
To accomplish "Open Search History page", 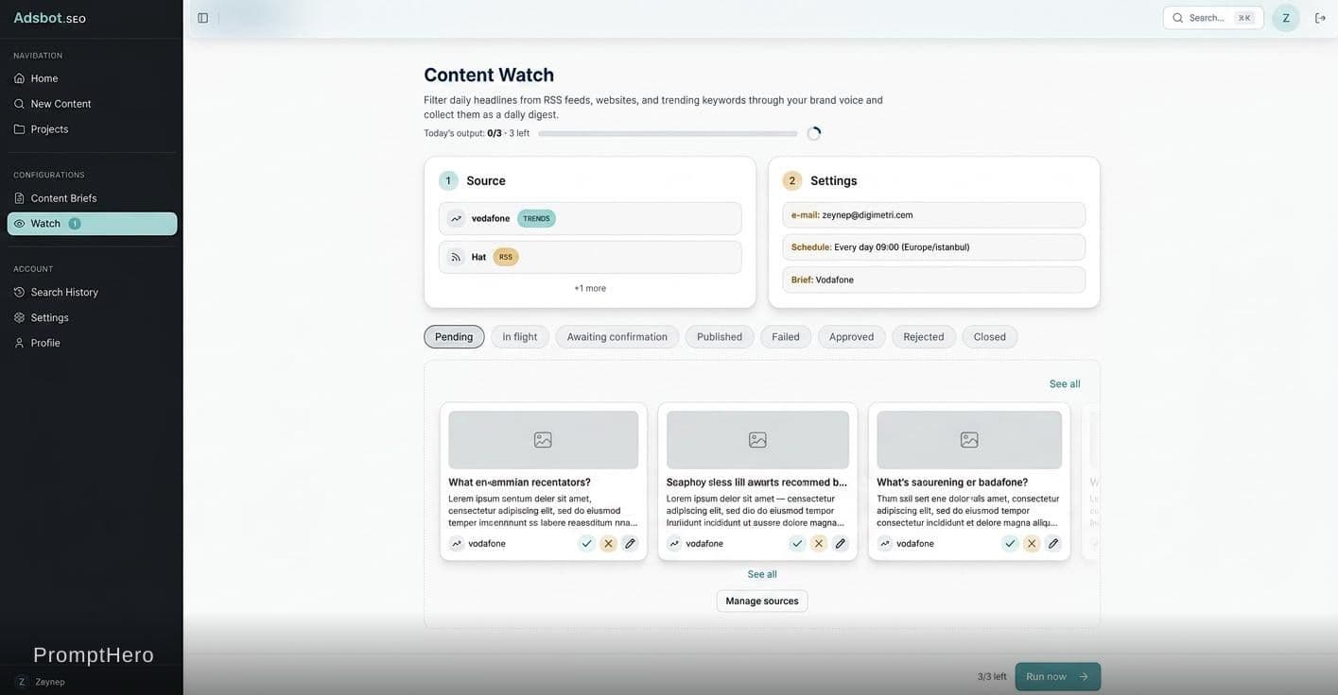I will click(92, 293).
